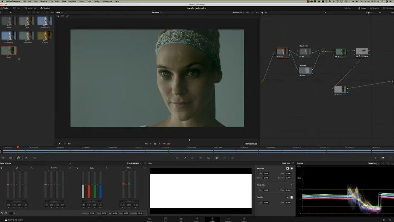This screenshot has width=394, height=222.
Task: Click Key Input Gain field
Action: (x=266, y=173)
